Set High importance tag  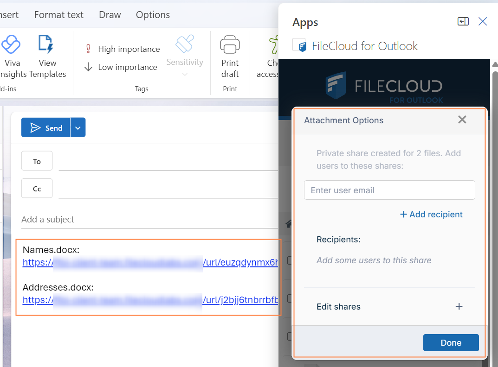[x=123, y=49]
